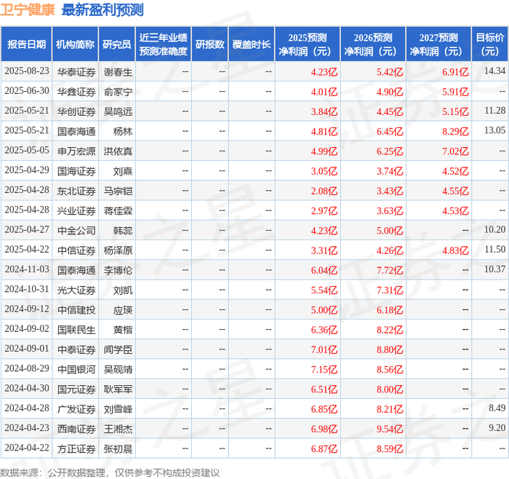Click analyst 蒋佳霖
Screen dimensions: 509x479
pyautogui.click(x=118, y=210)
